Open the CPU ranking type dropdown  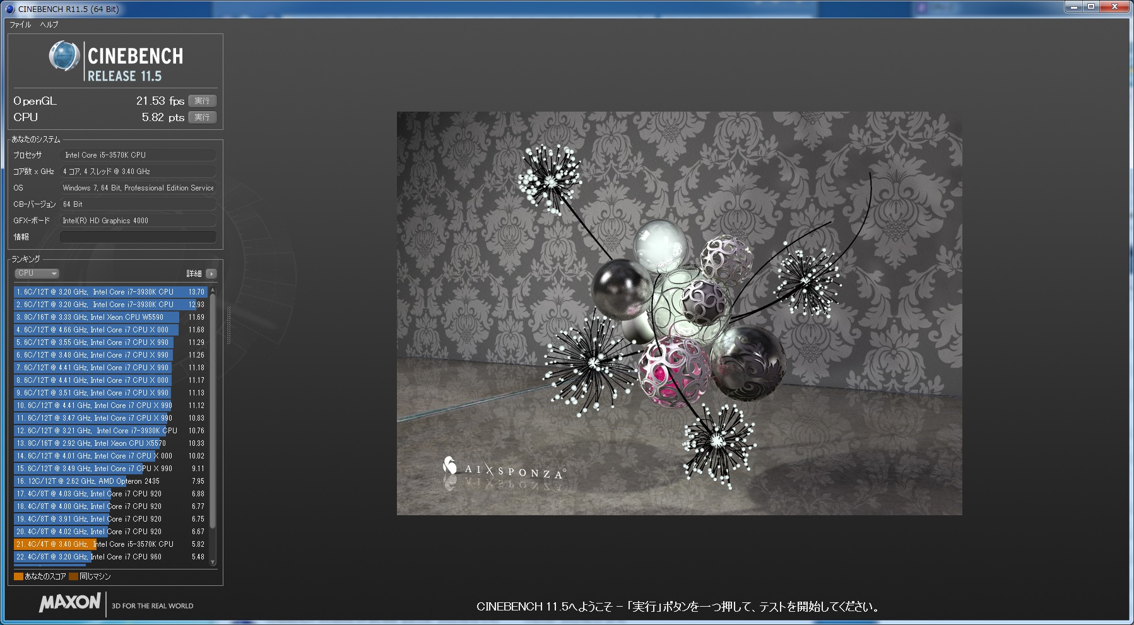(x=37, y=273)
